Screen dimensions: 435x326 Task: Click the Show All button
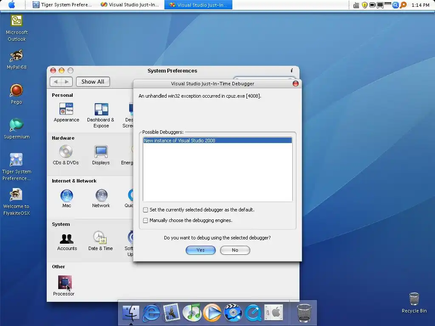pyautogui.click(x=93, y=81)
